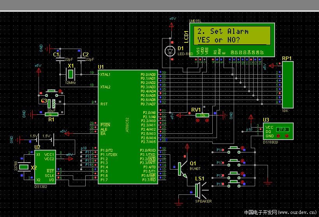Select the left 1.5V battery cell

[38, 140]
